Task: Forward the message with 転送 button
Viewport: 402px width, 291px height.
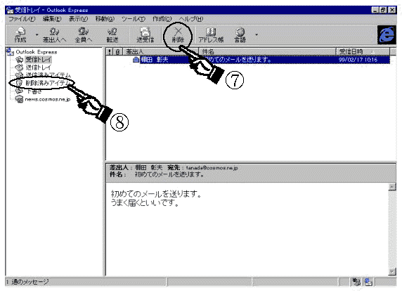Action: pos(112,34)
